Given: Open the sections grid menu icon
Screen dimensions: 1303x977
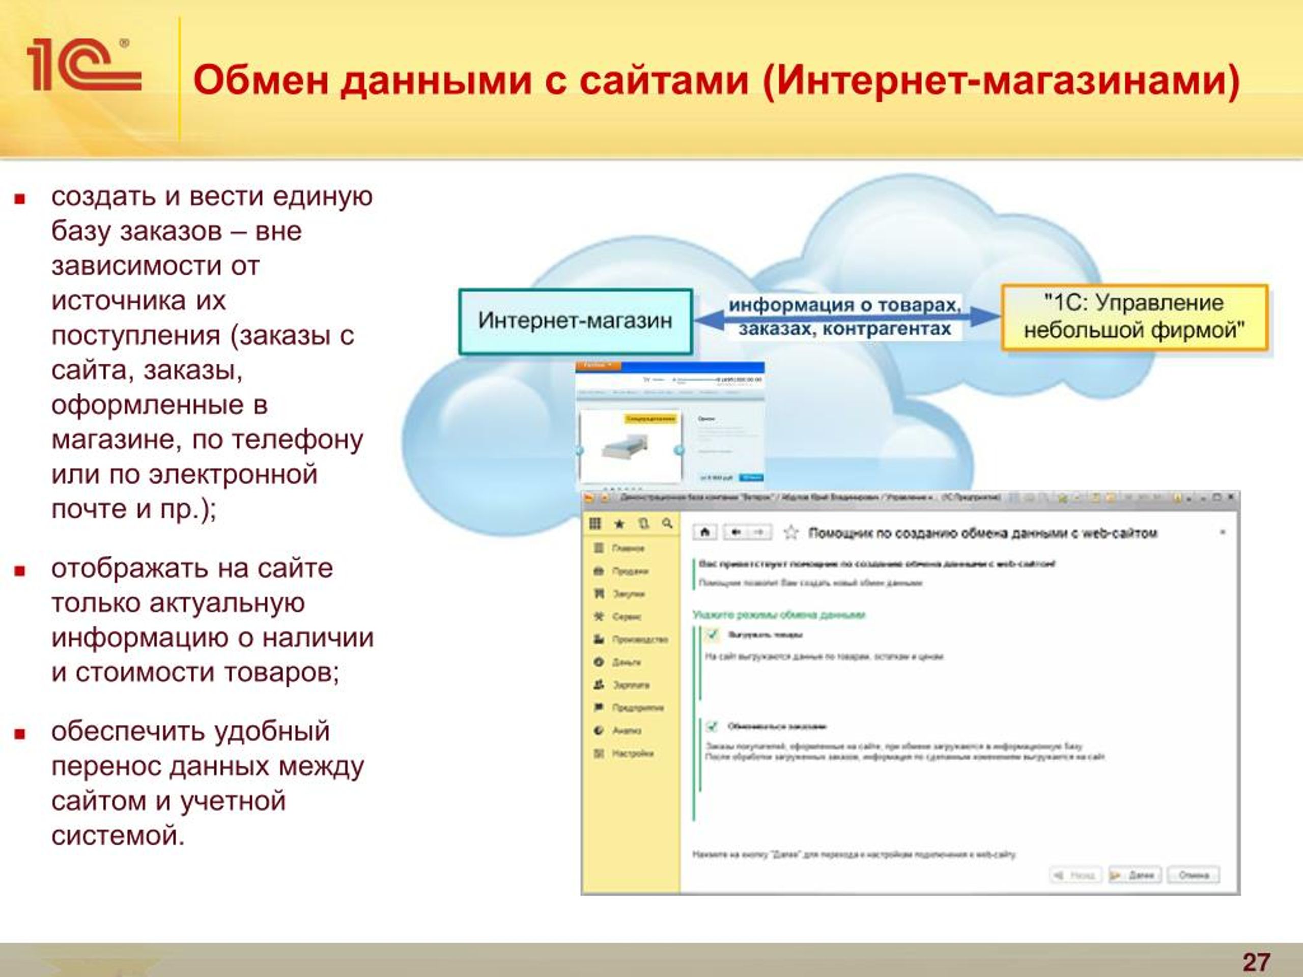Looking at the screenshot, I should pos(595,523).
